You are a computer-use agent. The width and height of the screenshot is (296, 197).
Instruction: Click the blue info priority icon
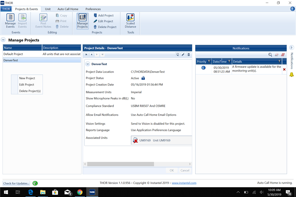(x=203, y=68)
